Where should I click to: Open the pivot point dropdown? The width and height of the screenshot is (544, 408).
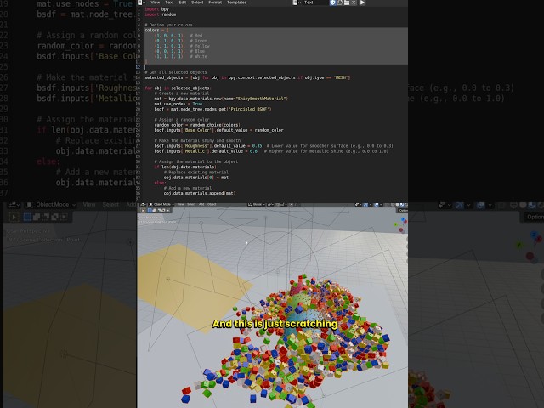[x=270, y=204]
